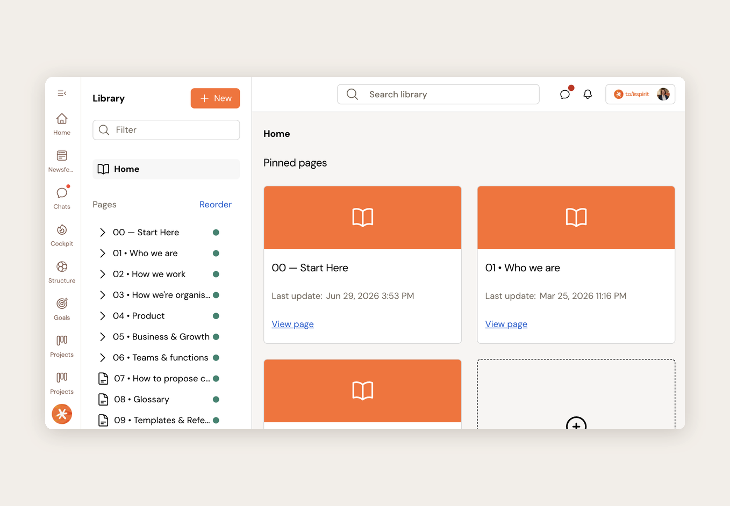730x506 pixels.
Task: Click the green status dot for 00 Start Here
Action: pyautogui.click(x=216, y=233)
